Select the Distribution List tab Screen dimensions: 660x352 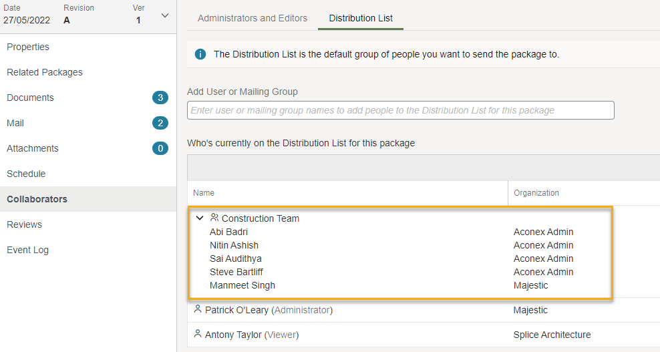click(361, 18)
